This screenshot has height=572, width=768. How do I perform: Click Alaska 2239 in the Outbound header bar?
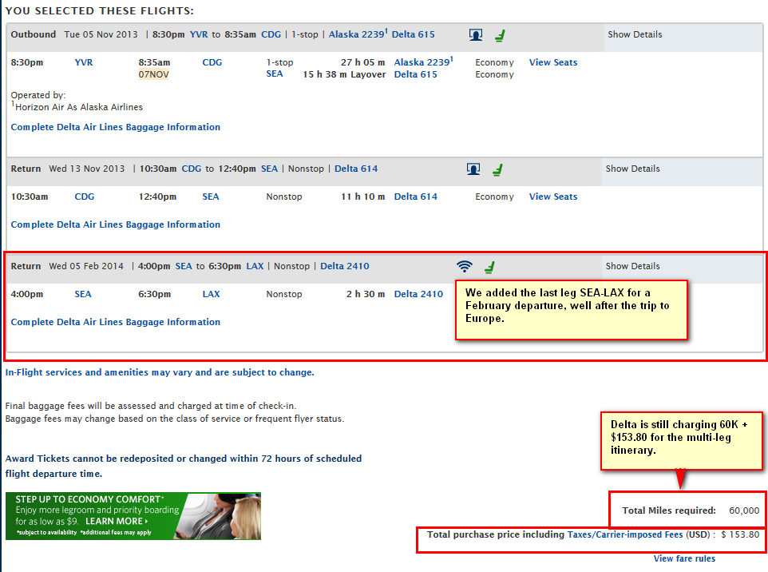click(x=358, y=34)
